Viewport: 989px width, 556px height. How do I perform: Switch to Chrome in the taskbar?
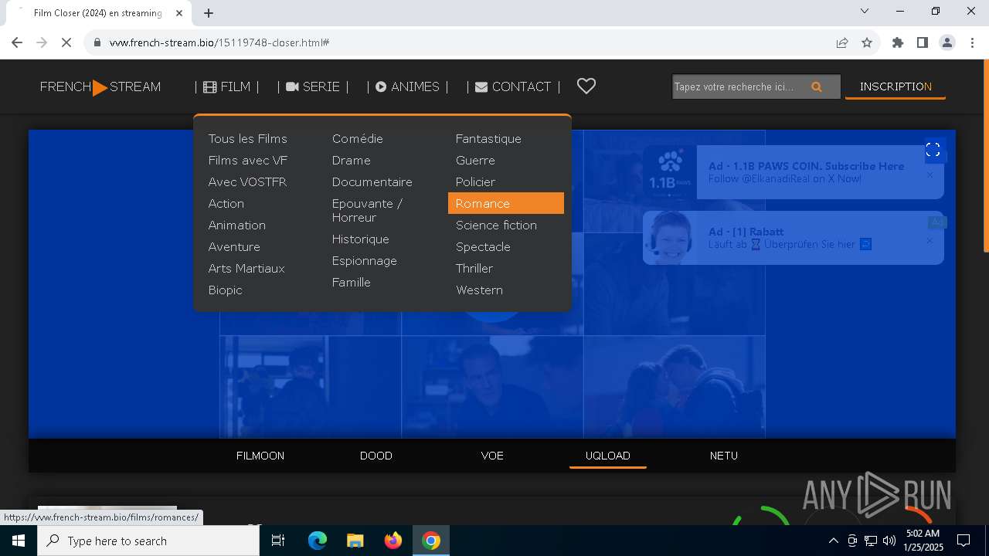coord(431,541)
